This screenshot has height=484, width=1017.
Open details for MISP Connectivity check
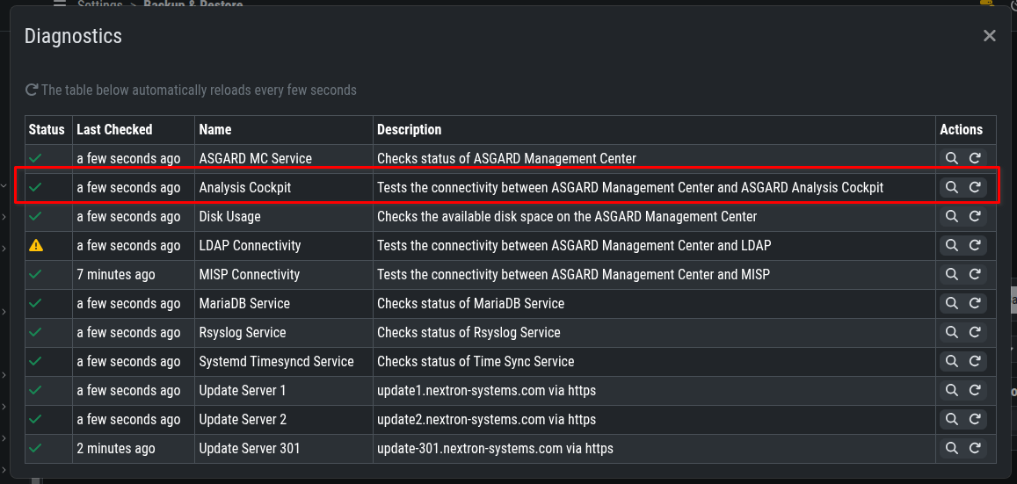click(x=951, y=274)
